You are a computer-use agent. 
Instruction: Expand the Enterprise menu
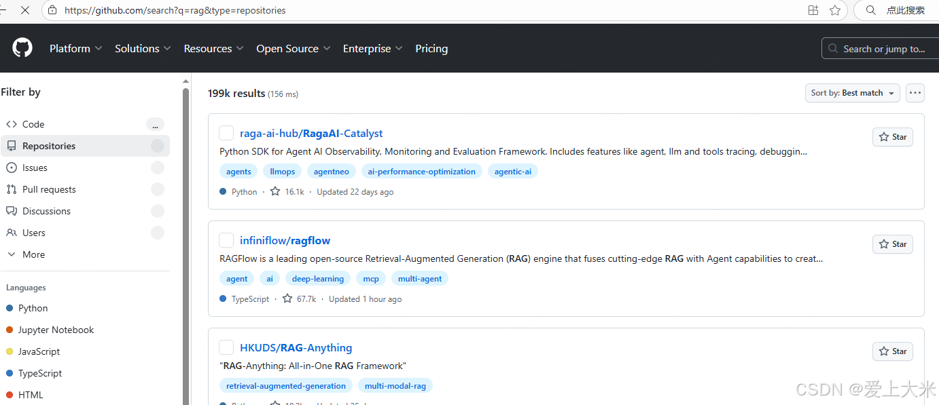pos(373,49)
